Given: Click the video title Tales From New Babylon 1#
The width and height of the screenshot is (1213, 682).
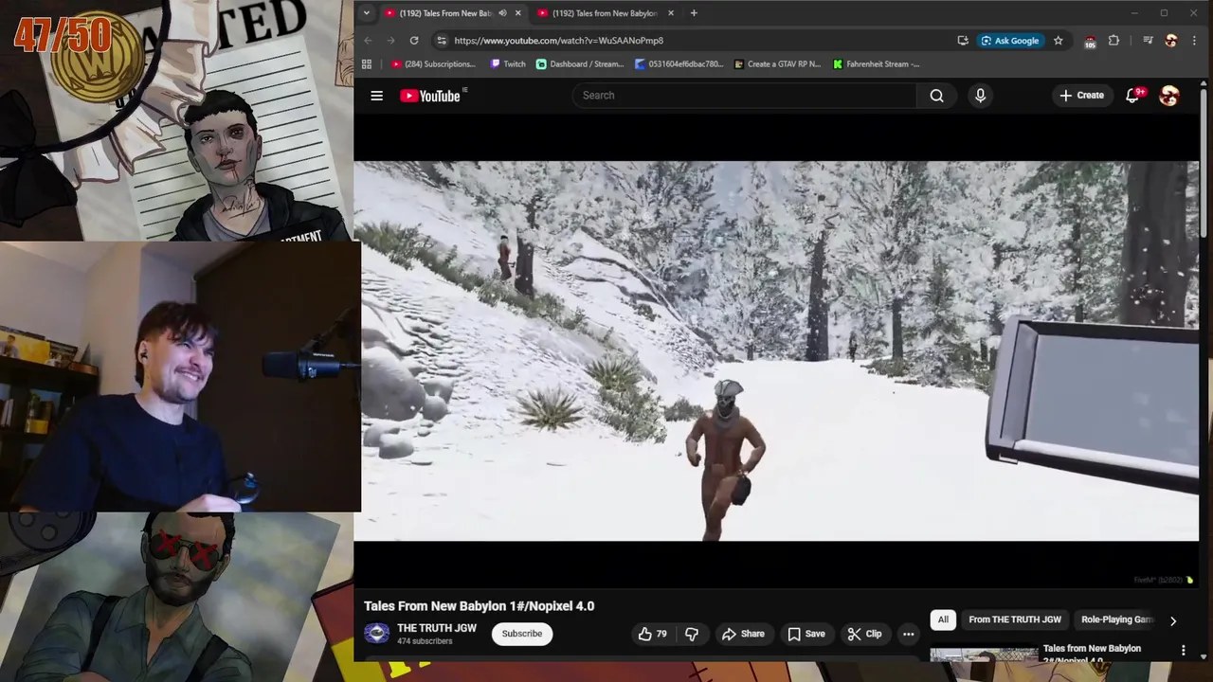Looking at the screenshot, I should (x=480, y=606).
